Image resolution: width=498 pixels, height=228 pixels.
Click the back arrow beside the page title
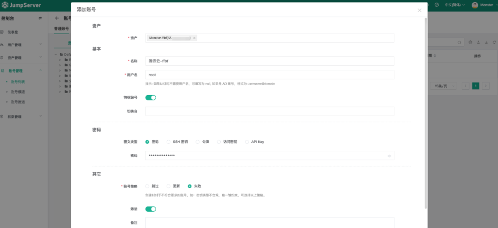57,18
